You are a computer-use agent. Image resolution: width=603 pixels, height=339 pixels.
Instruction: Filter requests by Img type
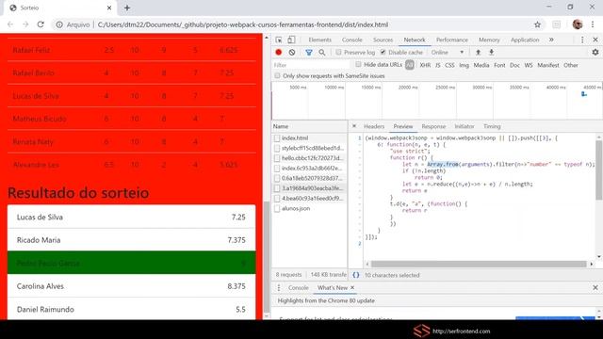pyautogui.click(x=464, y=65)
